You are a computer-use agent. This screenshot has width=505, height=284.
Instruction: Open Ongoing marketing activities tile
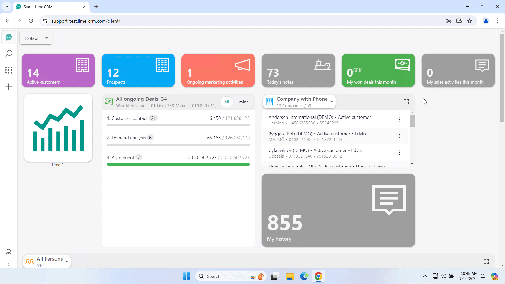click(x=218, y=70)
